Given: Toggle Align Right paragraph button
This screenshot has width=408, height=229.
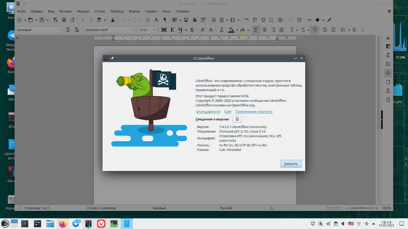Looking at the screenshot, I should (273, 30).
